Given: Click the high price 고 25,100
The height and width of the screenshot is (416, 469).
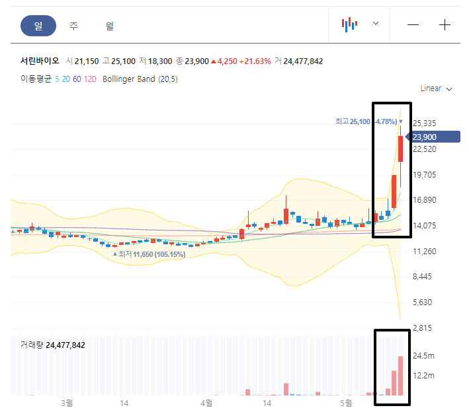Looking at the screenshot, I should point(119,61).
